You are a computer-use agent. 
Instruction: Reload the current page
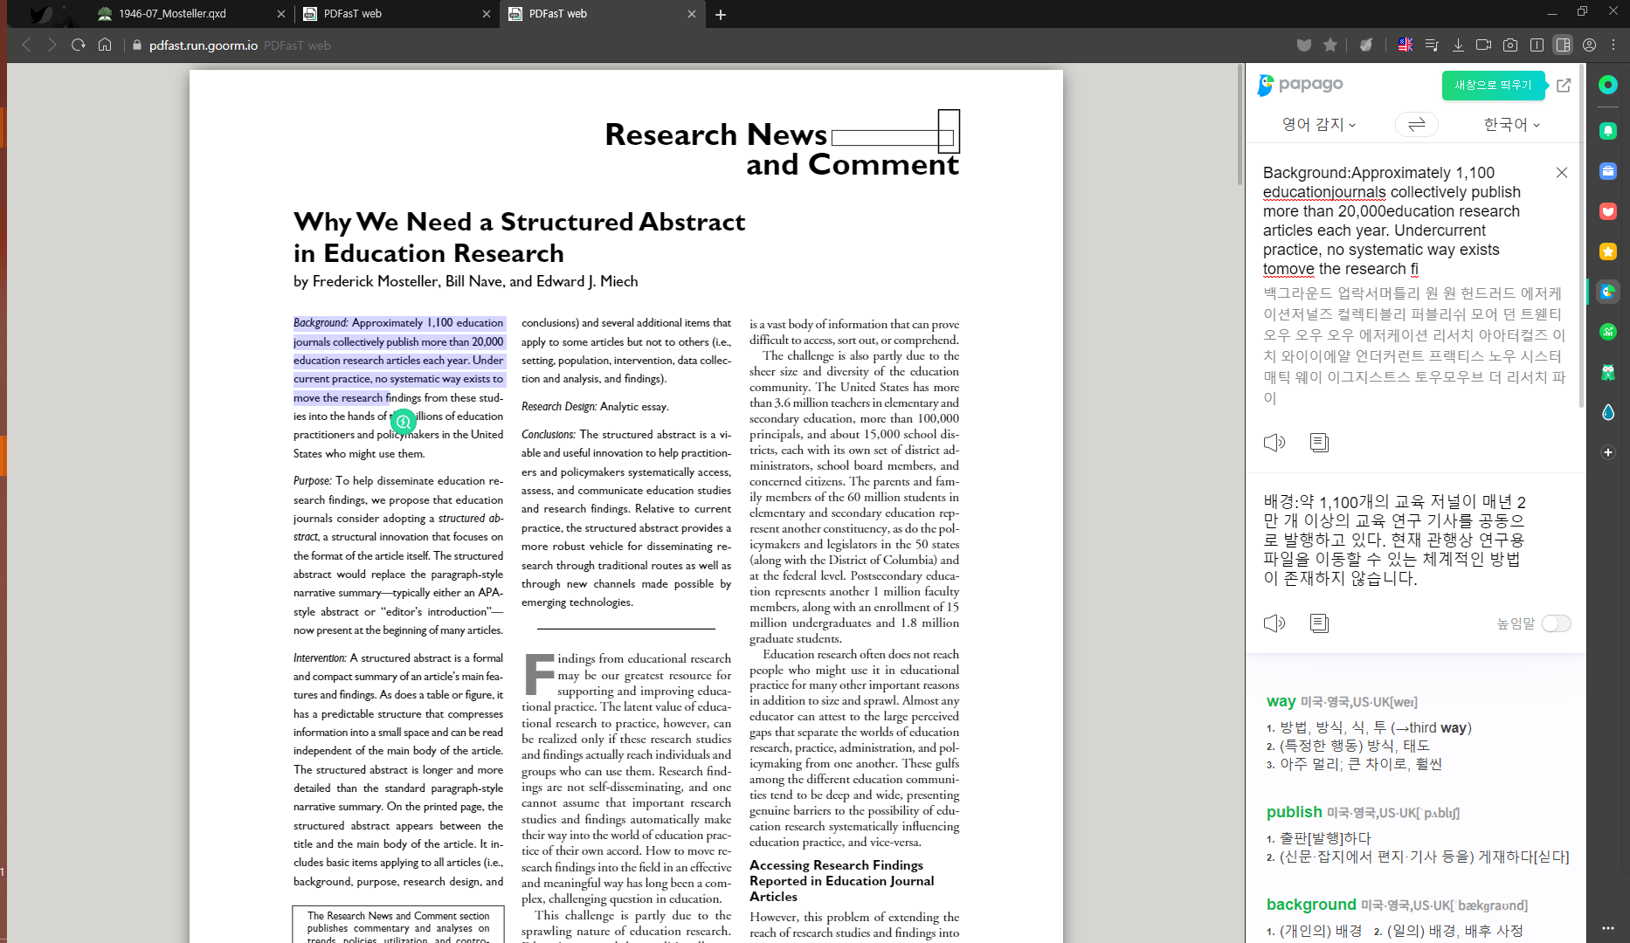[79, 45]
